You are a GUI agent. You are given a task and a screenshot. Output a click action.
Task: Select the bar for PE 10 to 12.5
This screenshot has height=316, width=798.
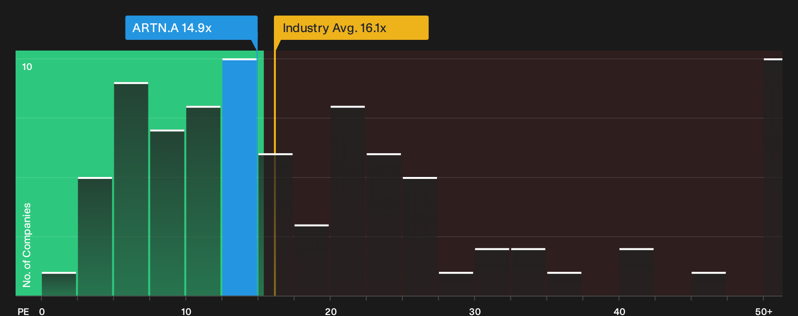pyautogui.click(x=203, y=201)
